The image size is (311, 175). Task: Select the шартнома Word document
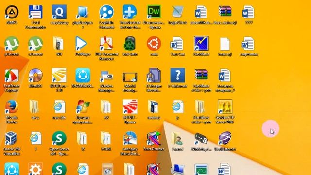point(248,44)
